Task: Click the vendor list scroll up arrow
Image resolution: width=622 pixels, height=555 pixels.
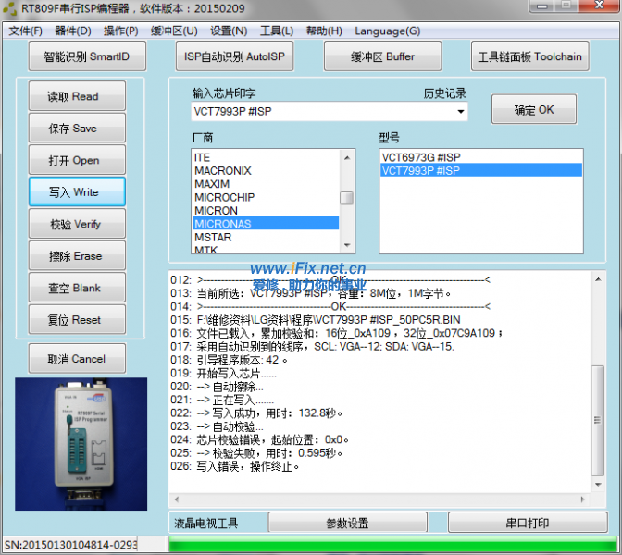Action: point(347,158)
